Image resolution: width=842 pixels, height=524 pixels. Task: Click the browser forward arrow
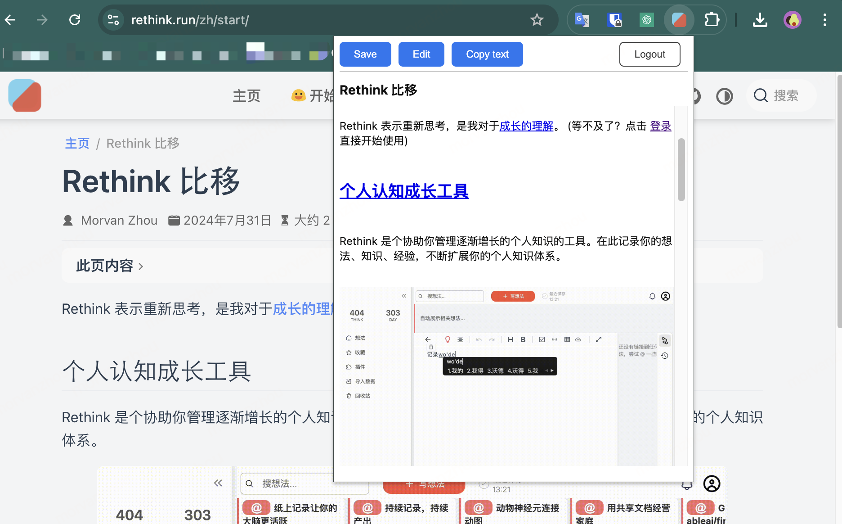(42, 20)
